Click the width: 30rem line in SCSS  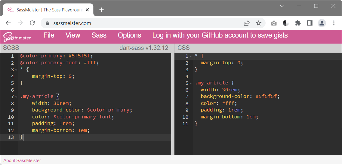click(x=52, y=103)
